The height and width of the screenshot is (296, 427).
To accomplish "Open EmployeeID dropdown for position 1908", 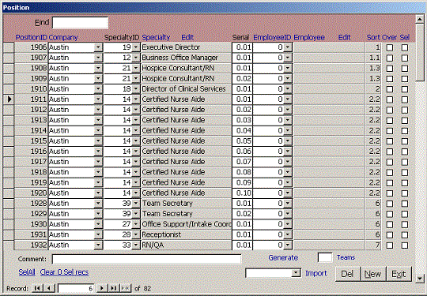I will point(288,68).
